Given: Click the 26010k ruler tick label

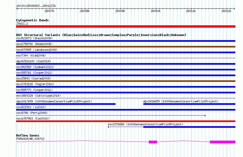Looking at the screenshot, I should click(x=156, y=11).
